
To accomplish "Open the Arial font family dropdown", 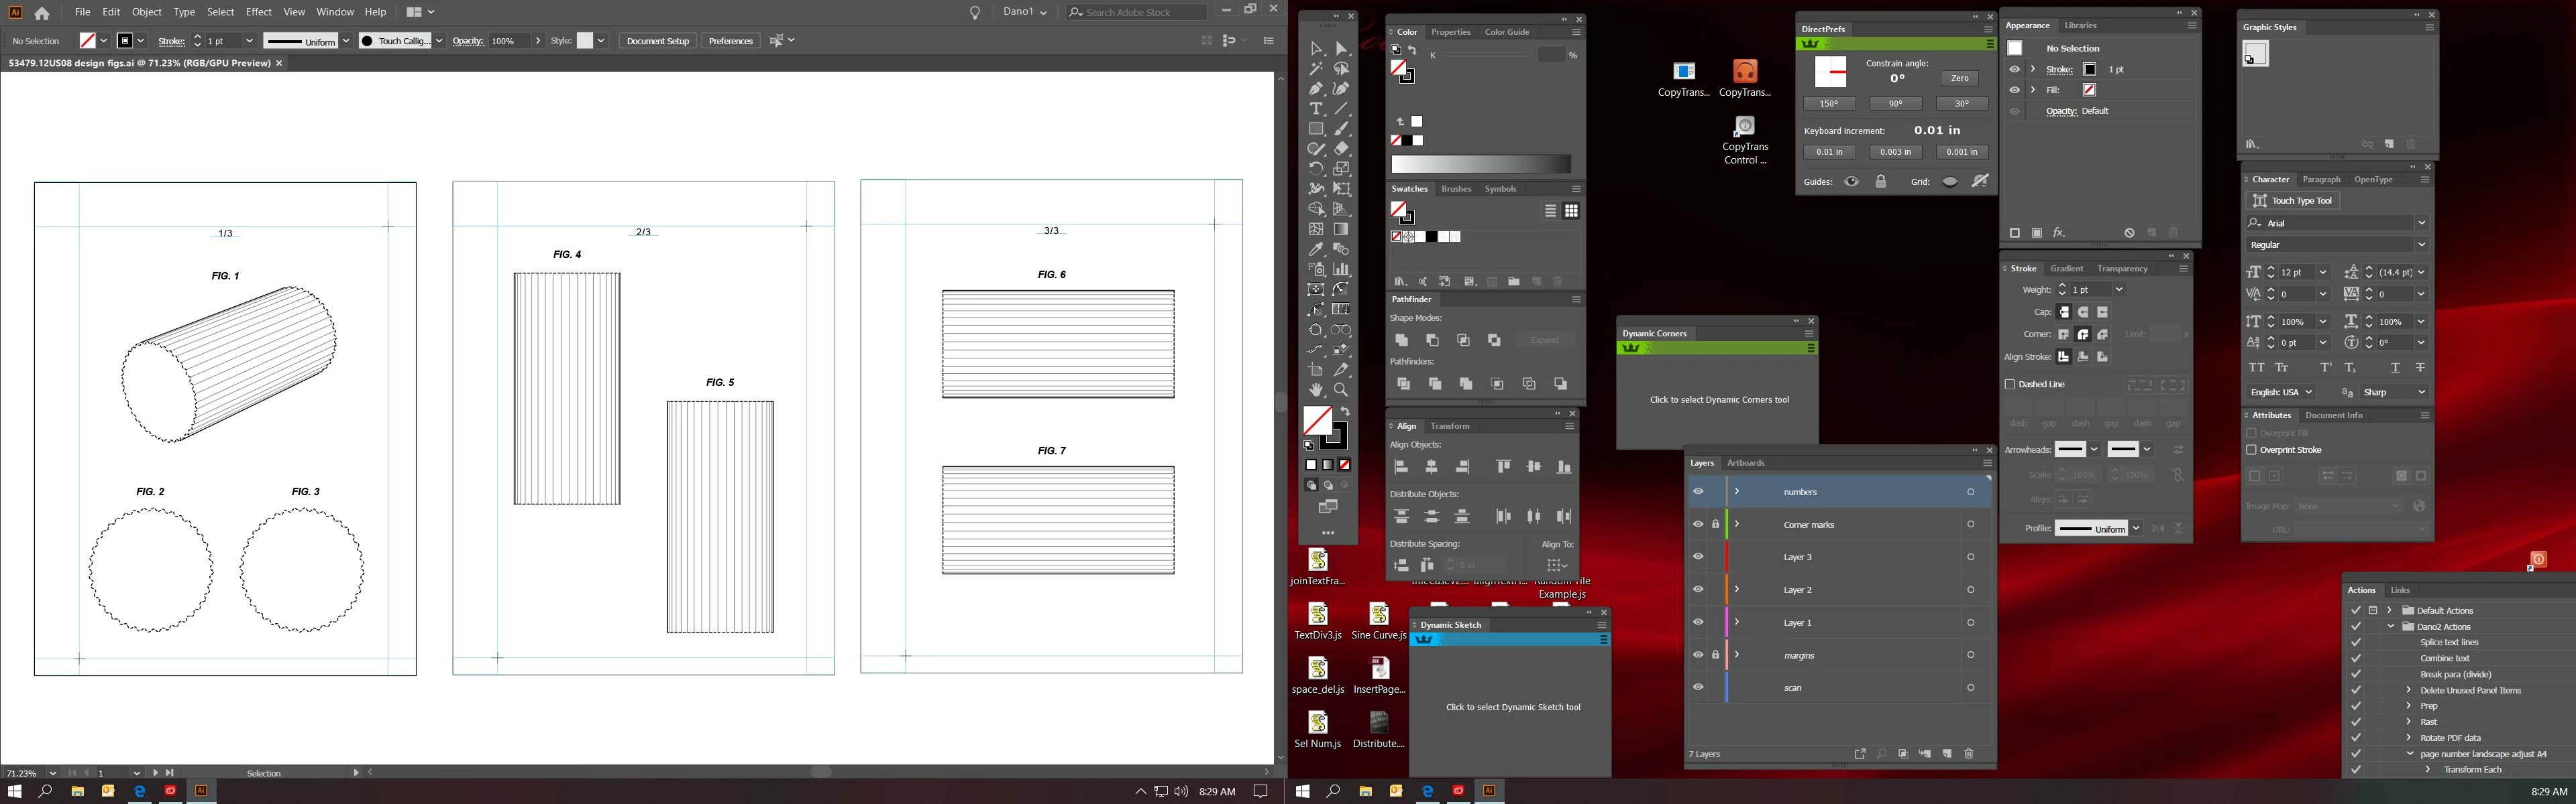I will tap(2421, 222).
